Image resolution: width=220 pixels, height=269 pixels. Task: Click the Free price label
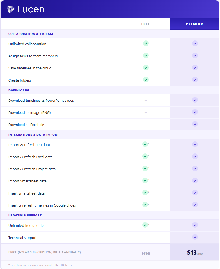(x=146, y=253)
